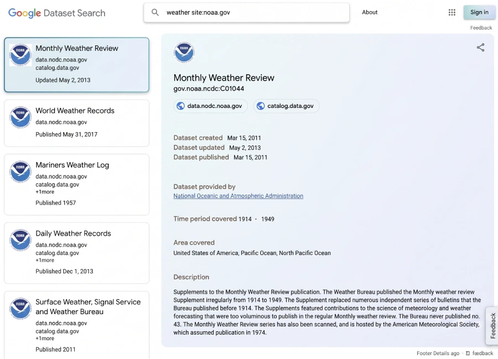Select the Monthly Weather Review result title
The width and height of the screenshot is (498, 359).
[x=77, y=48]
